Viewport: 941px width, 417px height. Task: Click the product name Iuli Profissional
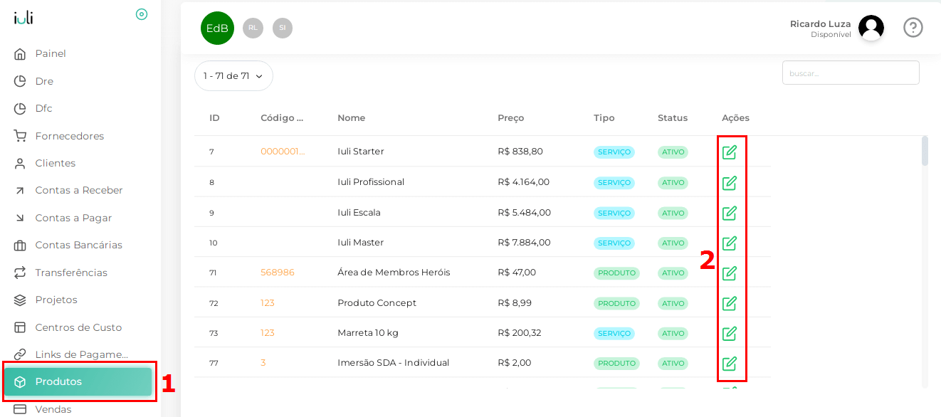371,182
